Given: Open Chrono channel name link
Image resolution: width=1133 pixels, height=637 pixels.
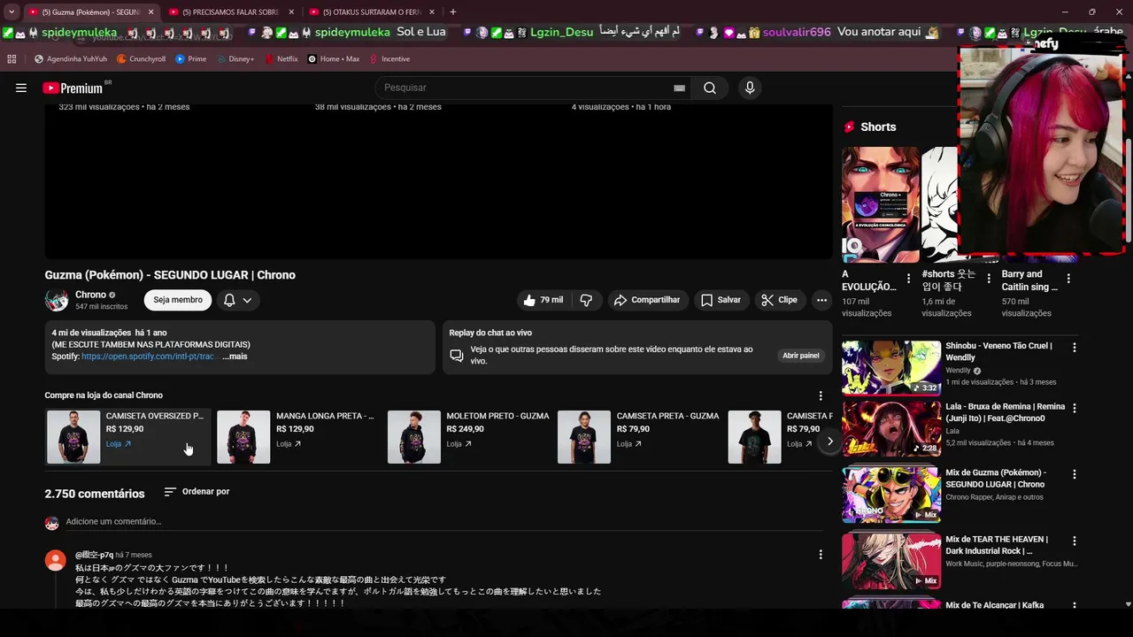Looking at the screenshot, I should [x=90, y=295].
